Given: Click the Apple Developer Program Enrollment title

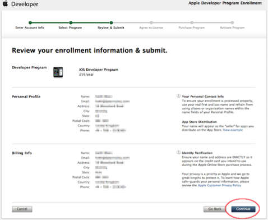Looking at the screenshot, I should (225, 3).
